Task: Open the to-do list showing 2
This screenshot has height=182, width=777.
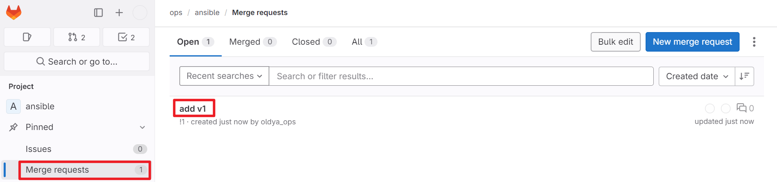Action: click(x=126, y=37)
